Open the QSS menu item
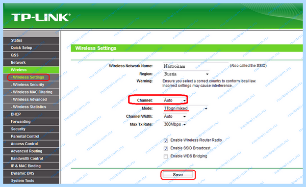 pyautogui.click(x=31, y=55)
